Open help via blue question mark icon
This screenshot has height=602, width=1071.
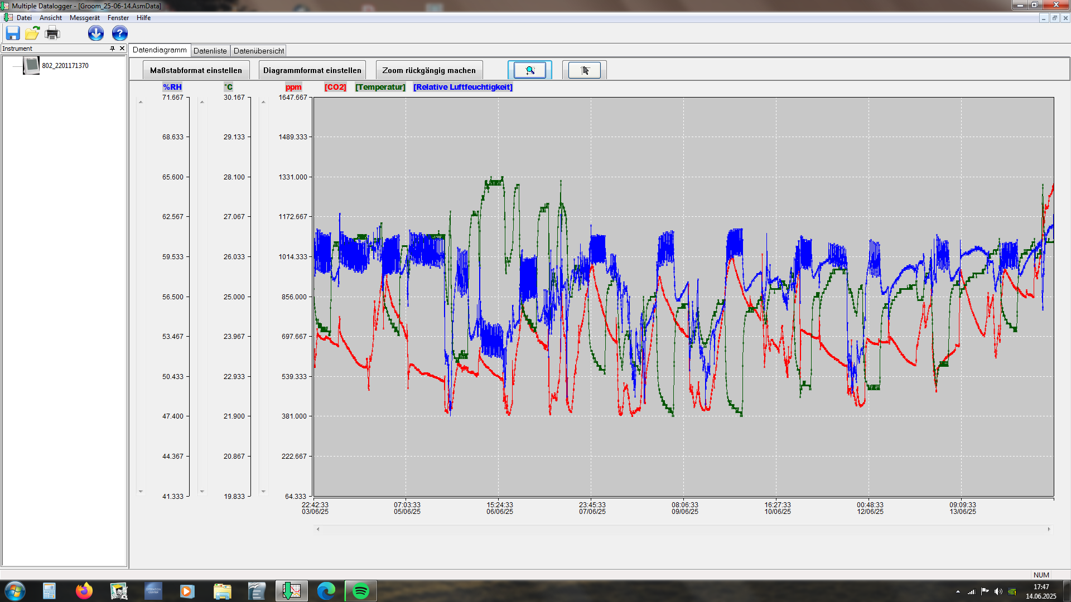120,33
